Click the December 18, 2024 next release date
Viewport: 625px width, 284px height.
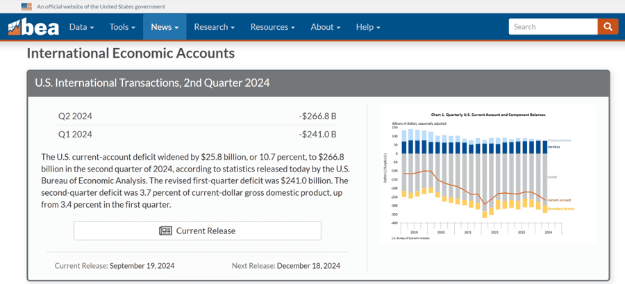pos(308,266)
